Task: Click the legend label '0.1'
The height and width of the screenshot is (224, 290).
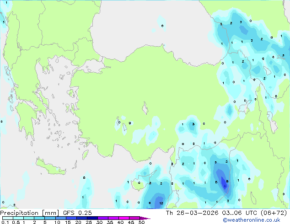Action: pos(5,222)
